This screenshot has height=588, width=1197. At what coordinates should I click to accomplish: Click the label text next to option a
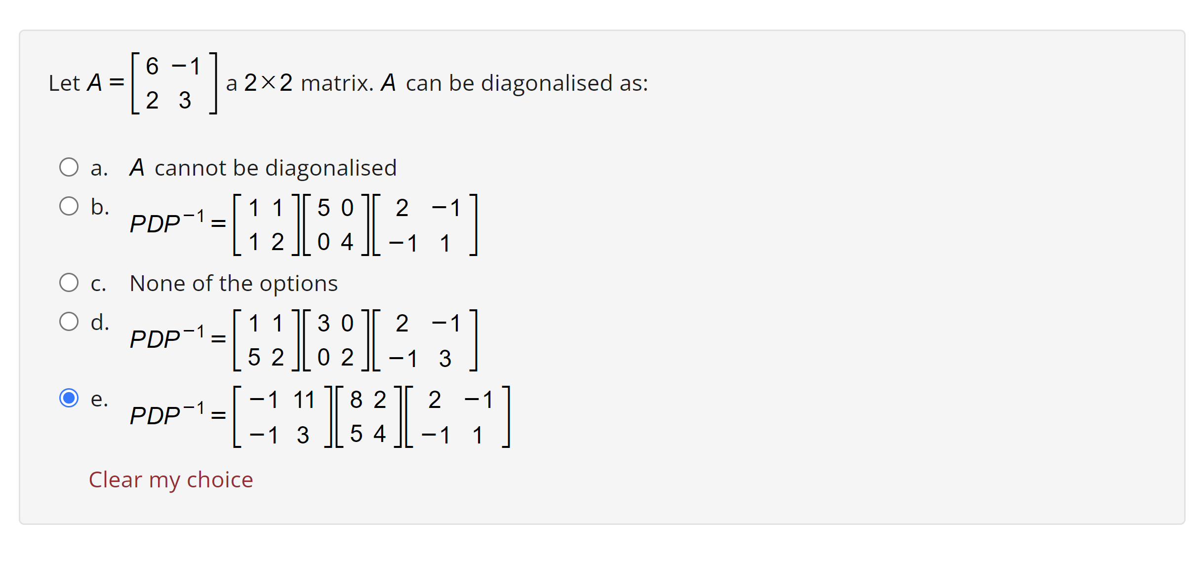click(x=263, y=168)
